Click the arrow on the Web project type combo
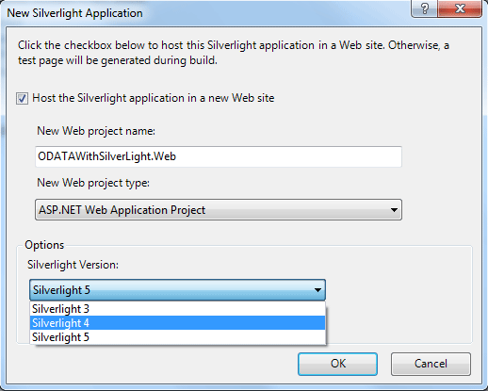The width and height of the screenshot is (488, 391). click(x=394, y=210)
